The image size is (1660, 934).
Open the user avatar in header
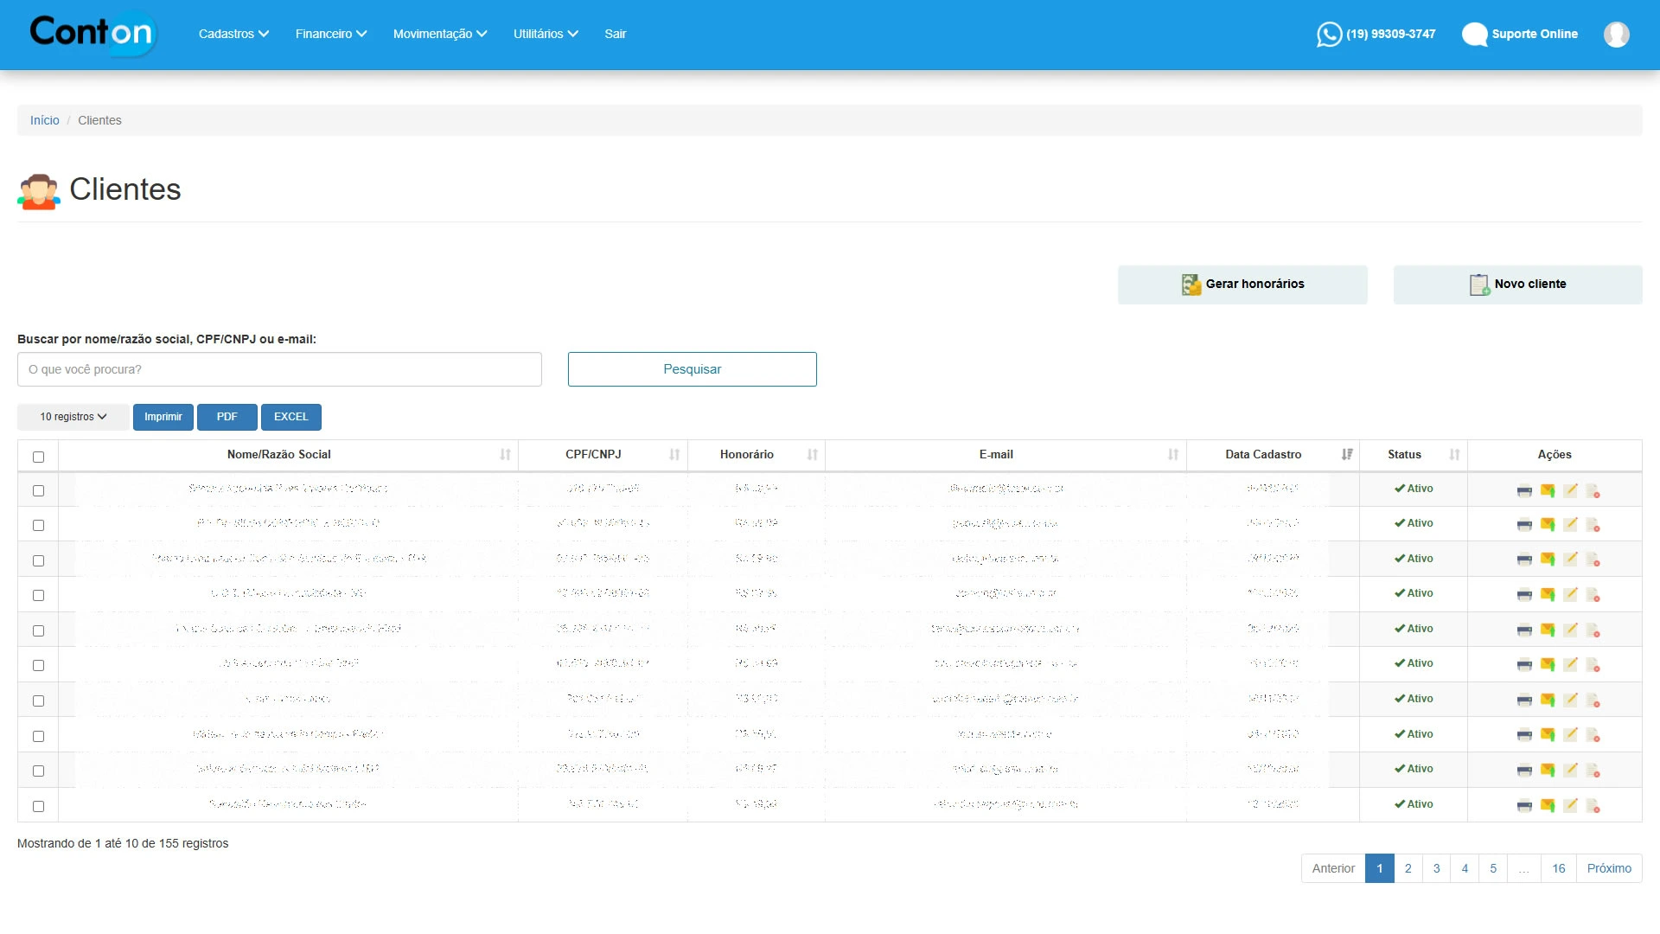pos(1616,35)
